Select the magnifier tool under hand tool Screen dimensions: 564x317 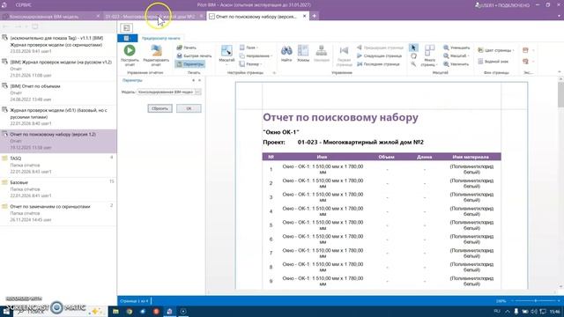pos(413,64)
